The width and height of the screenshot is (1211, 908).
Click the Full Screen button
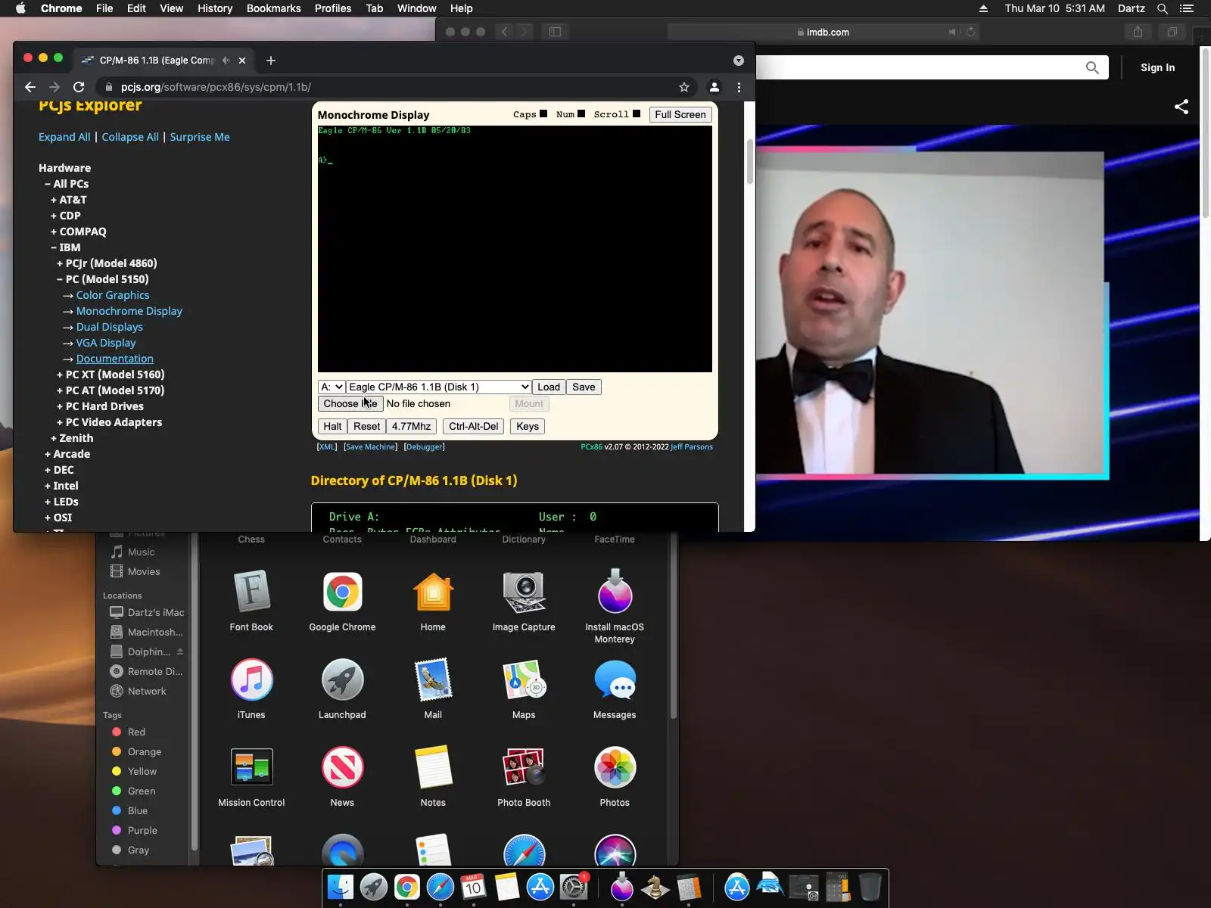click(680, 114)
